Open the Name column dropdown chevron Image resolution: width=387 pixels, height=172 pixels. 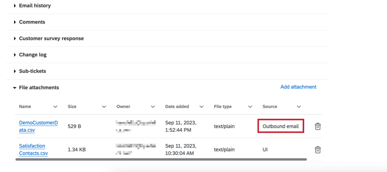[x=56, y=106]
